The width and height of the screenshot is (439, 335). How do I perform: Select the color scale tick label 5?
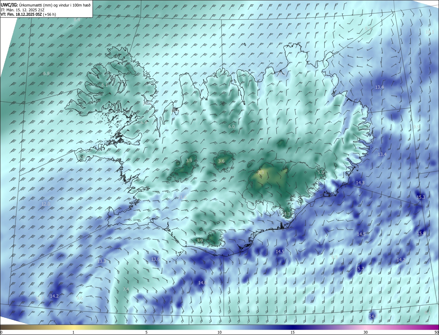tap(146, 332)
